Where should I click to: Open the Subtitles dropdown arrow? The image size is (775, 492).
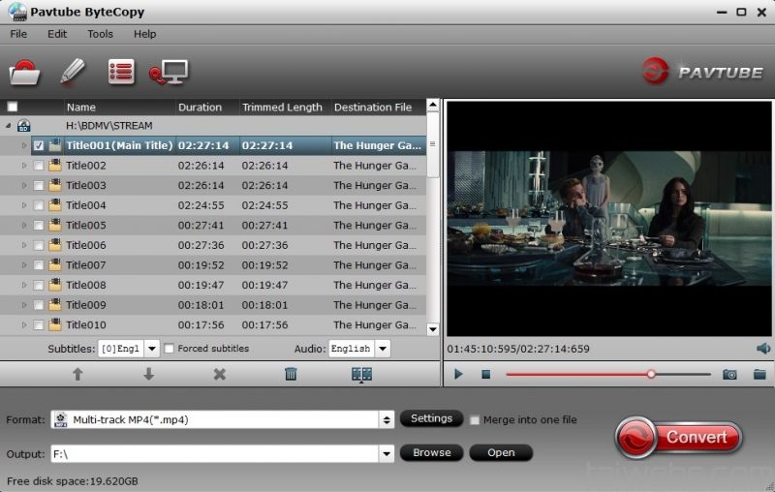pyautogui.click(x=152, y=349)
